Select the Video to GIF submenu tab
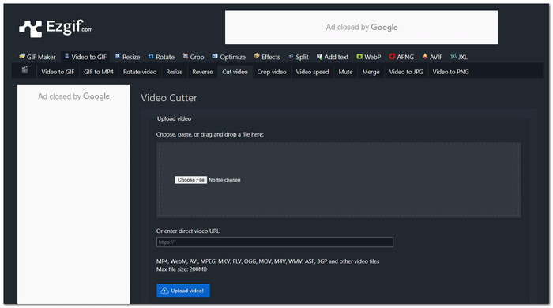Viewport: 553px width, 308px height. [58, 72]
